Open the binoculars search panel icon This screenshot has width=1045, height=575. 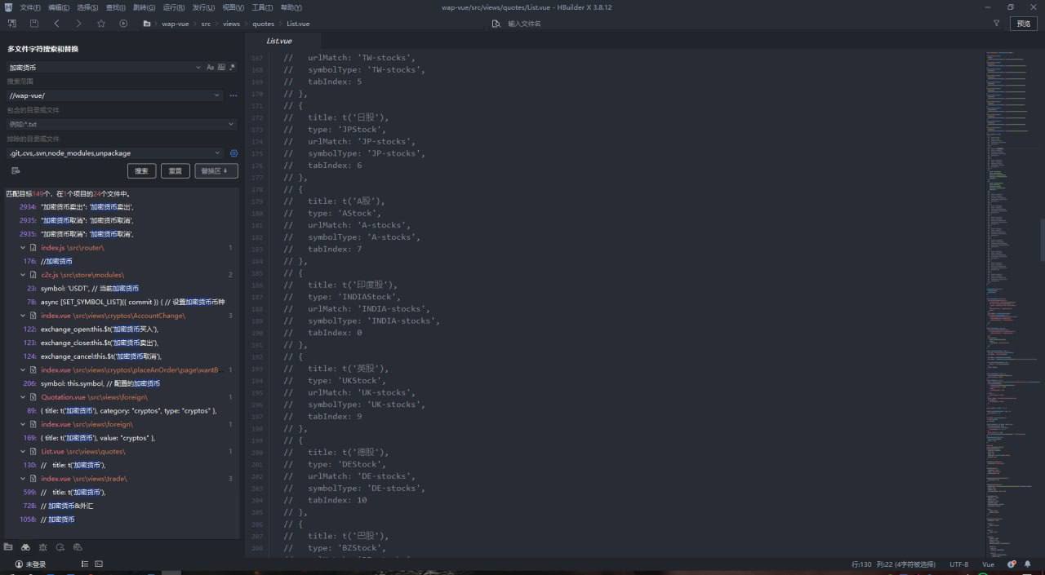pos(25,546)
